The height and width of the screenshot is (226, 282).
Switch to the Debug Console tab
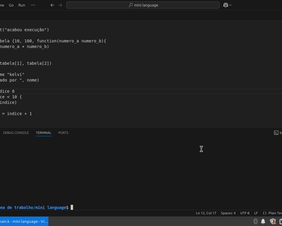(16, 133)
